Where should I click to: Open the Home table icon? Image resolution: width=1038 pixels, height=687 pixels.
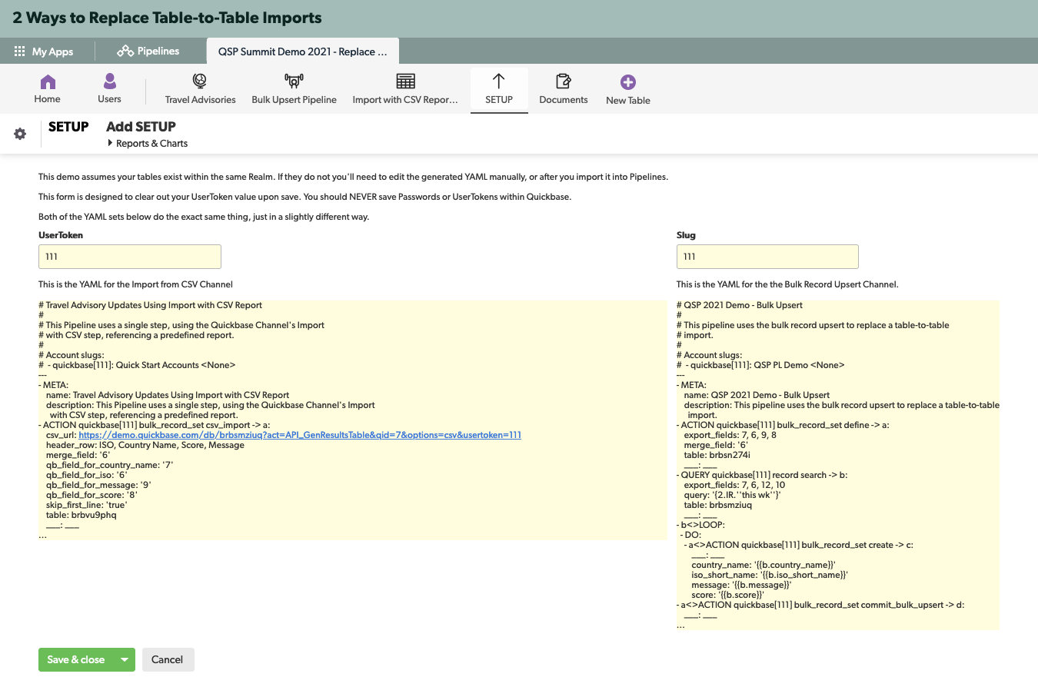48,81
